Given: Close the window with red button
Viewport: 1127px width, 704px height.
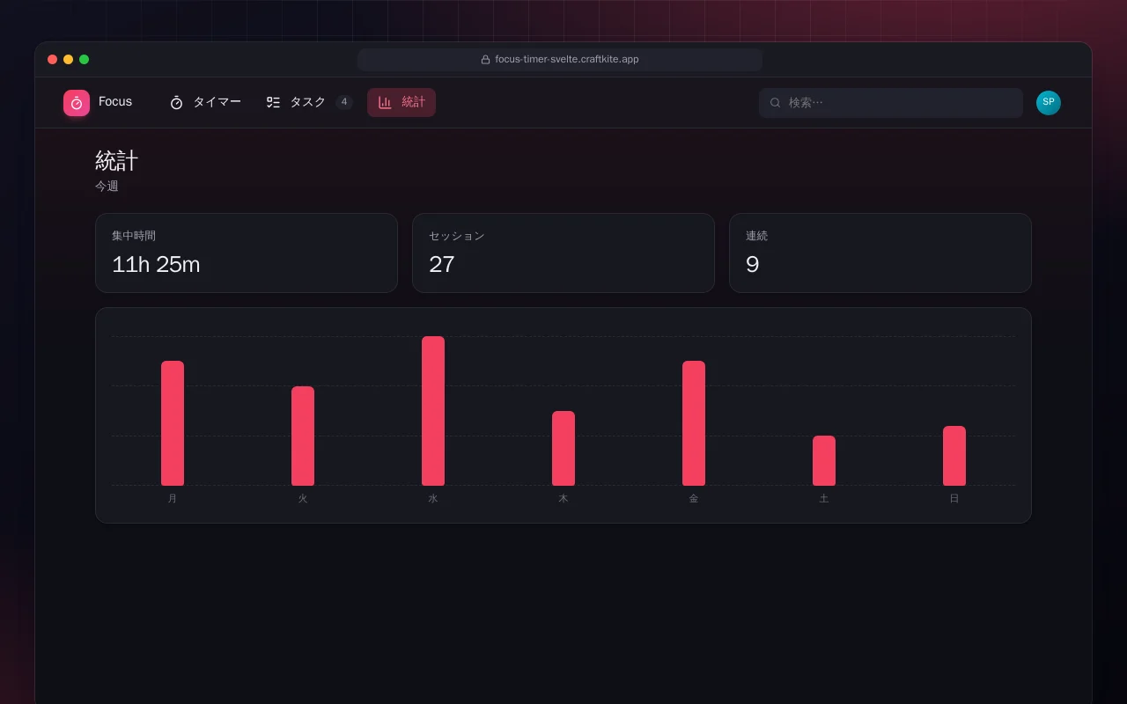Looking at the screenshot, I should coord(53,60).
